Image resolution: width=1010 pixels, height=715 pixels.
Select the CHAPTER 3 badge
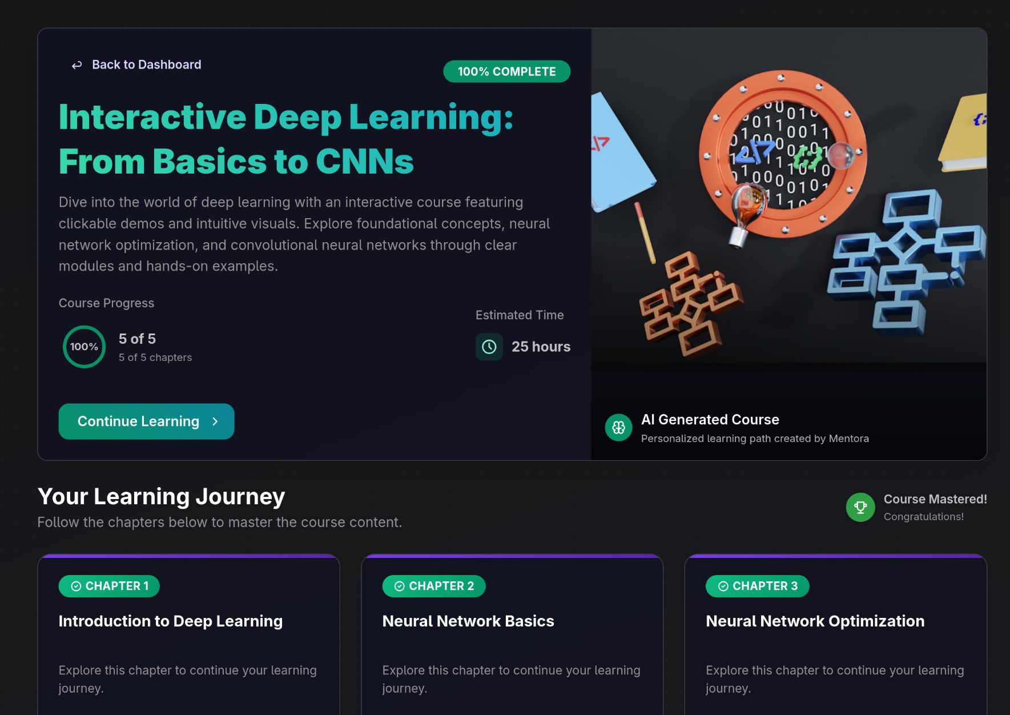[758, 587]
